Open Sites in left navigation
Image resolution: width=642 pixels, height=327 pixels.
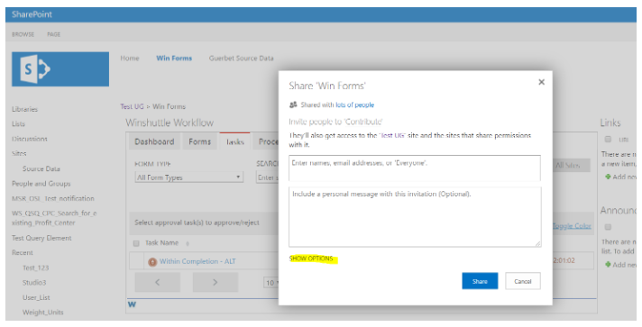click(x=19, y=153)
